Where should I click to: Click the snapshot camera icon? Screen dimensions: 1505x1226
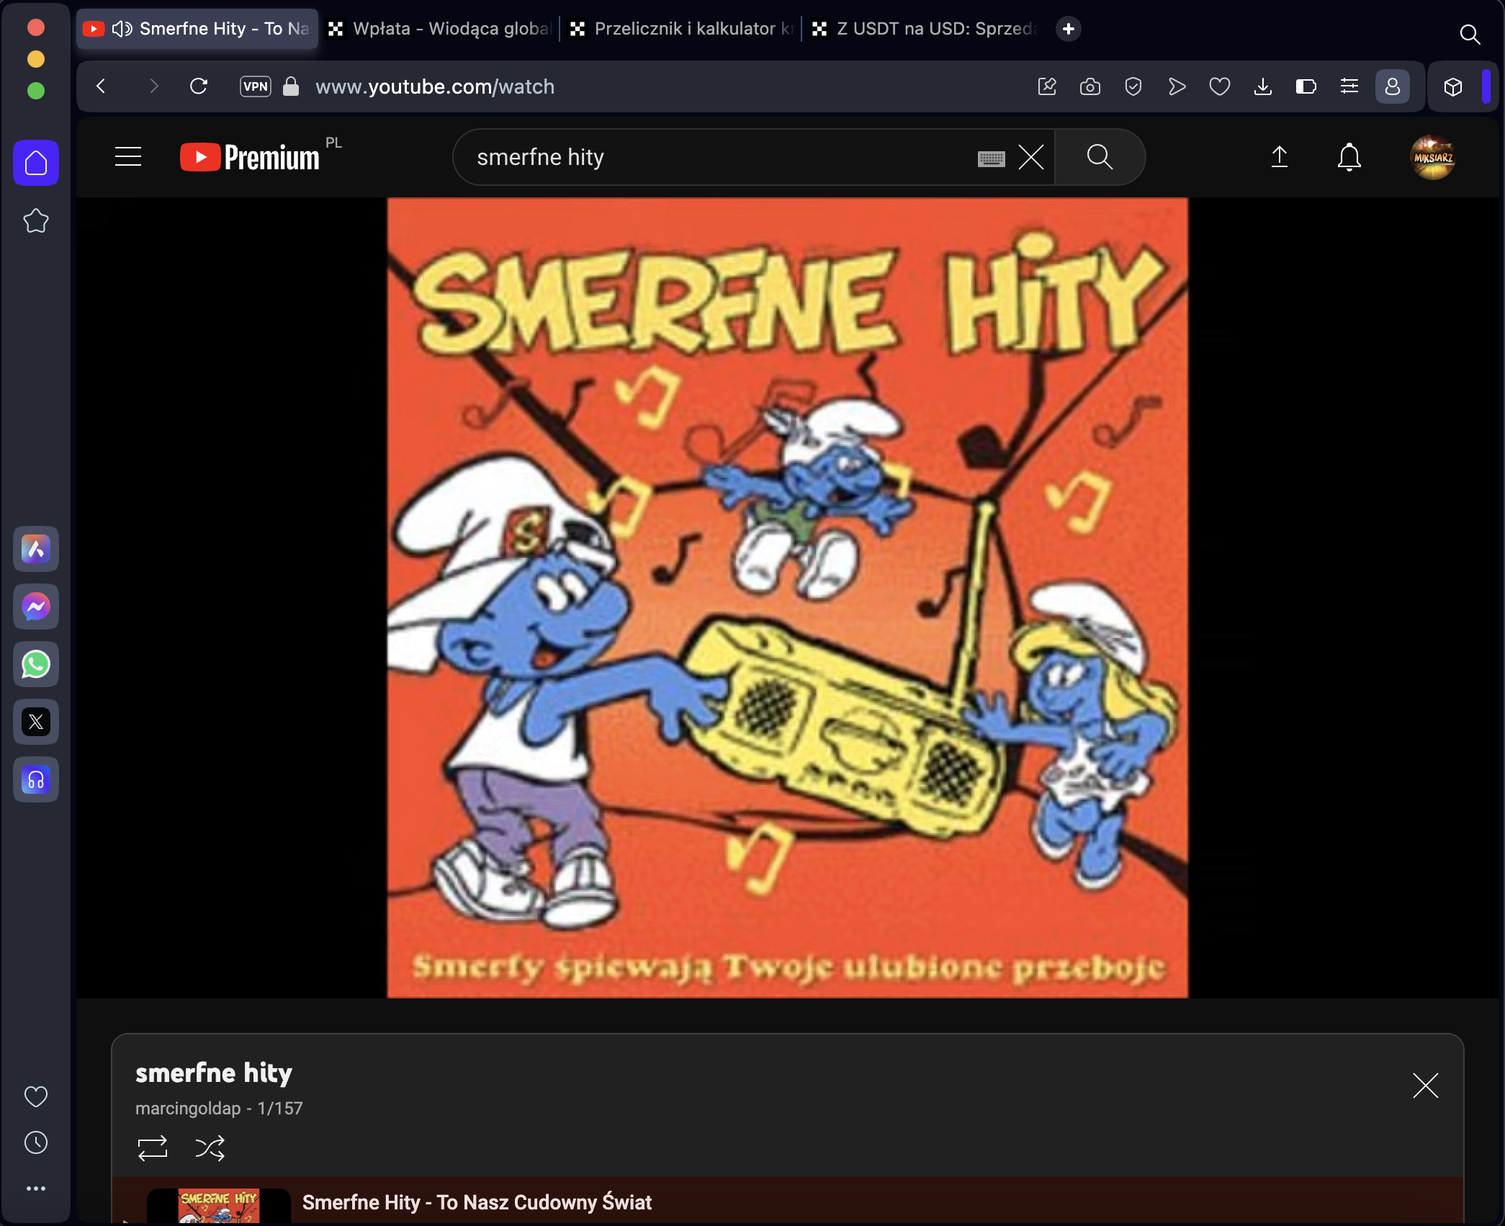click(1090, 86)
